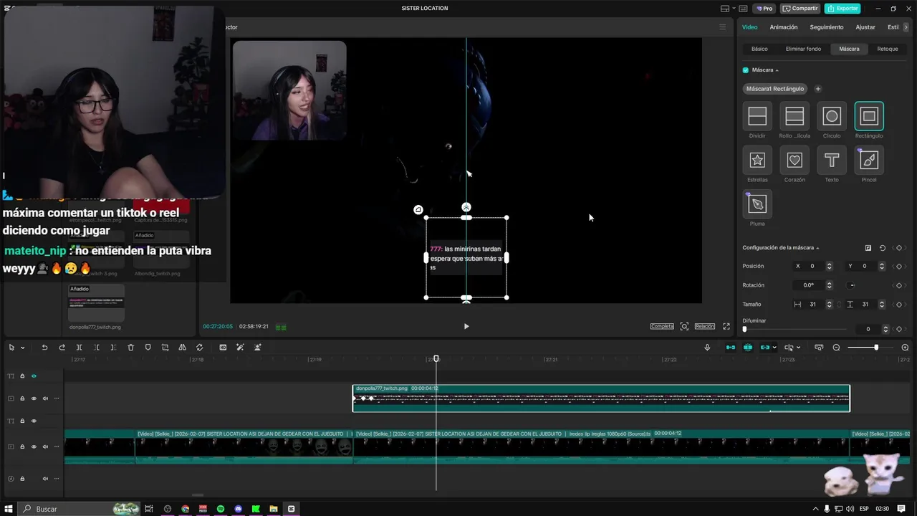Uncheck the Máscara checkbox
Screen dimensions: 917x516
[746, 70]
